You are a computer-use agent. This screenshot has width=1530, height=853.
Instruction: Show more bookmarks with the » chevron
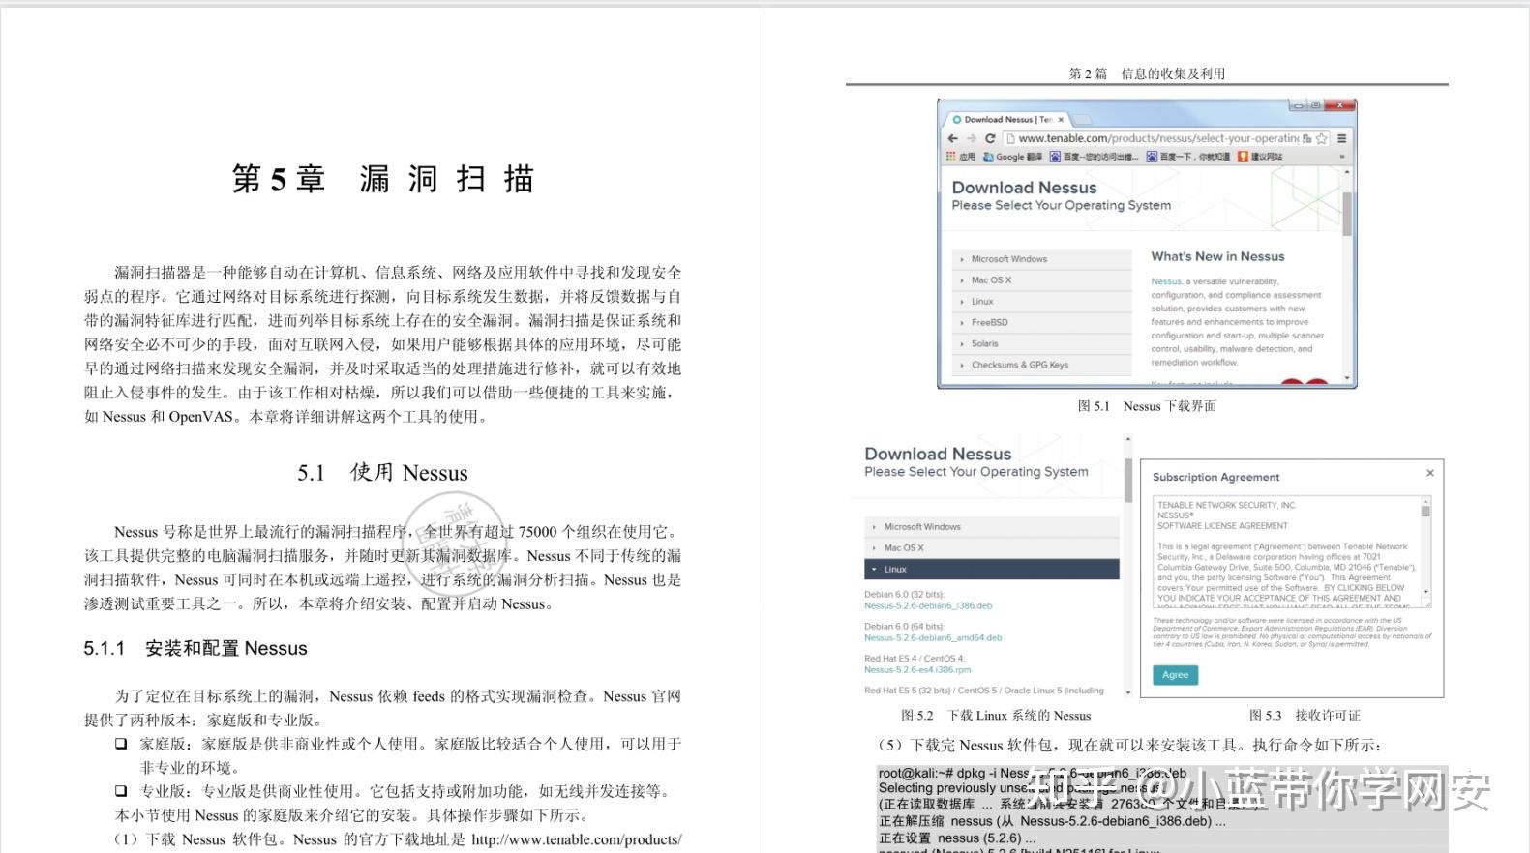pos(1341,157)
